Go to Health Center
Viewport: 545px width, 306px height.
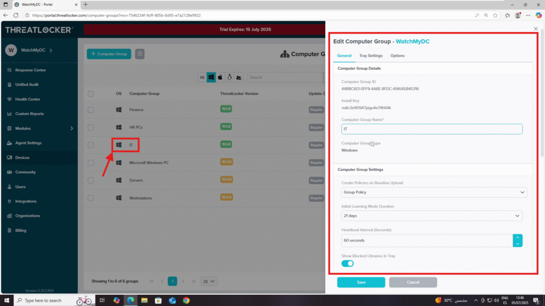28,99
